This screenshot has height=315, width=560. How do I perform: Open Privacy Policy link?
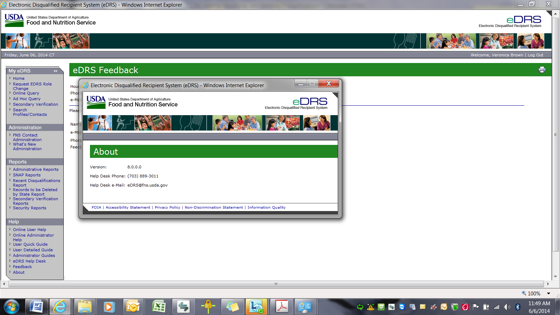tap(167, 208)
